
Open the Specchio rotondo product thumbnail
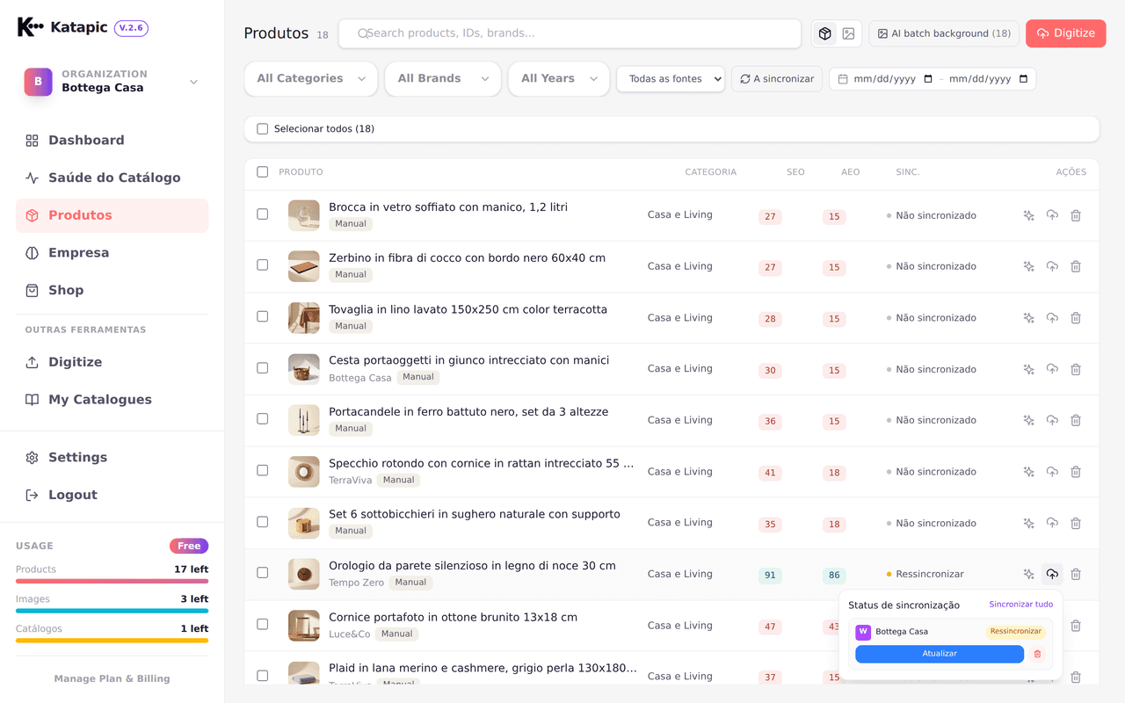tap(304, 472)
